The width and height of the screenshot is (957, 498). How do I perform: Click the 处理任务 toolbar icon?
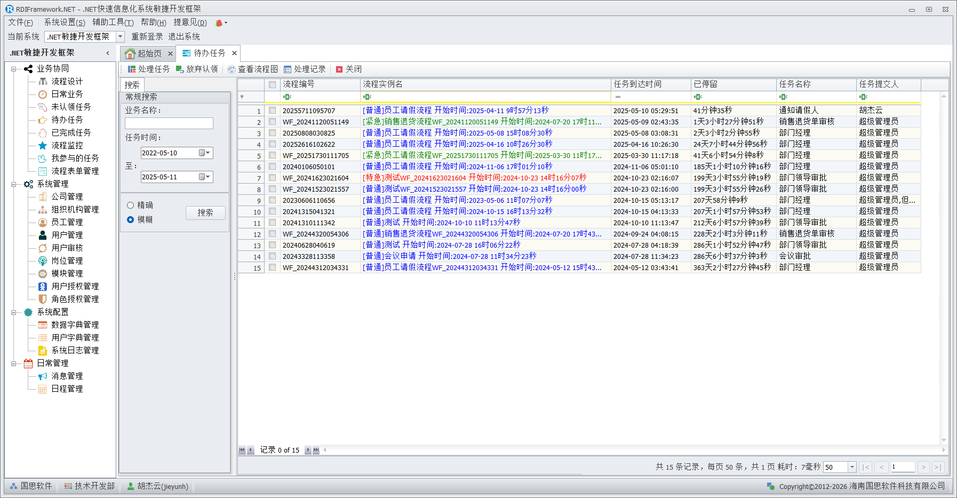(x=132, y=69)
